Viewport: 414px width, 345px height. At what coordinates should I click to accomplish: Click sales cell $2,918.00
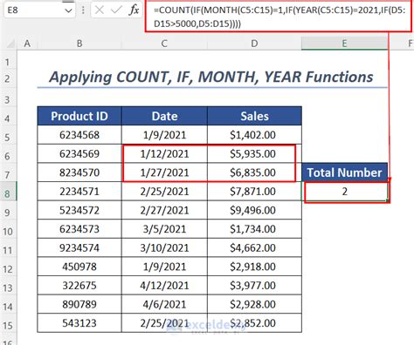tap(254, 267)
